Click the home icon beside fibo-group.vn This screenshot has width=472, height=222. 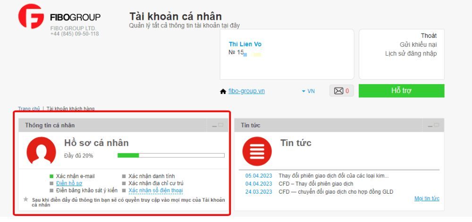223,91
